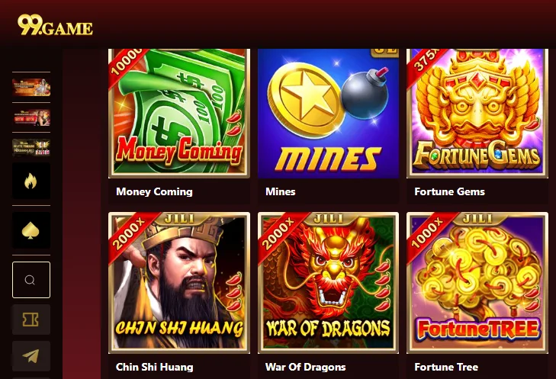Image resolution: width=556 pixels, height=379 pixels.
Task: Launch the Money Coming game tile
Action: pos(179,114)
